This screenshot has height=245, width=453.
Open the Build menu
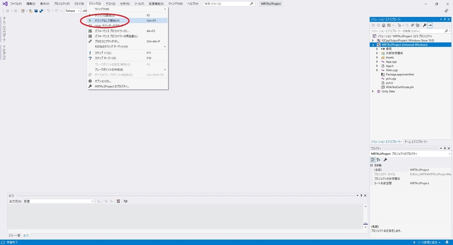79,3
